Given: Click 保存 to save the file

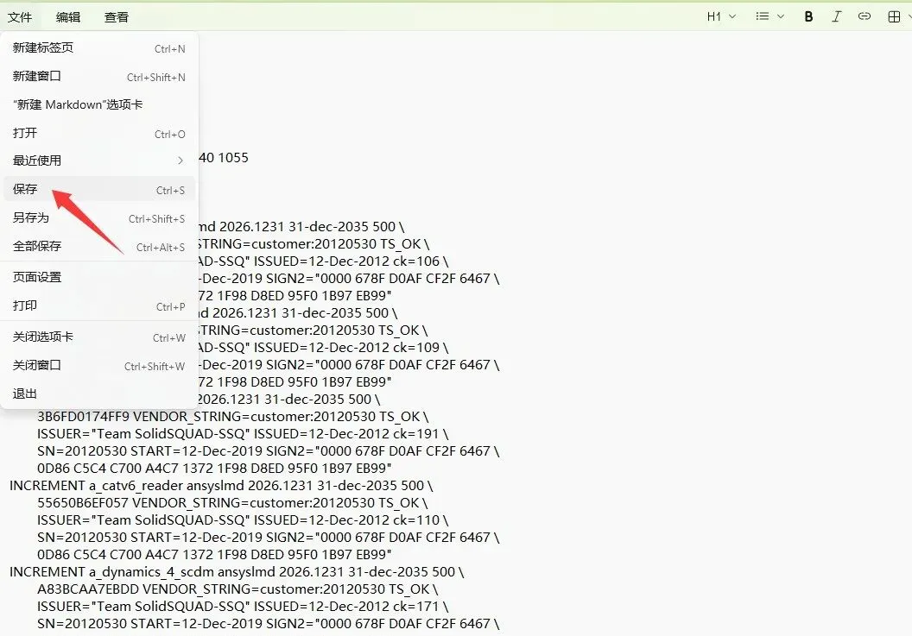Looking at the screenshot, I should click(x=99, y=190).
